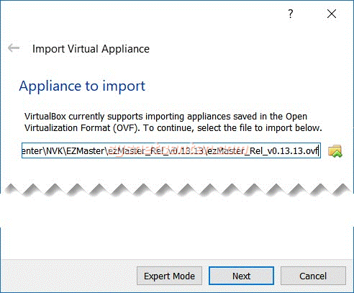Screen dimensions: 354x293
Task: Click the Appliance to import heading
Action: tap(82, 86)
